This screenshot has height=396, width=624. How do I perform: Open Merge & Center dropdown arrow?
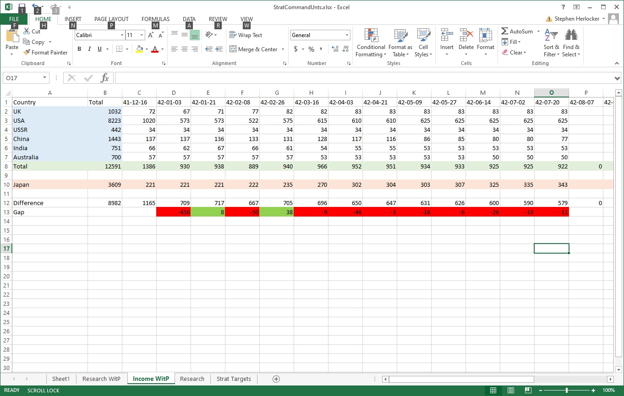pos(283,49)
